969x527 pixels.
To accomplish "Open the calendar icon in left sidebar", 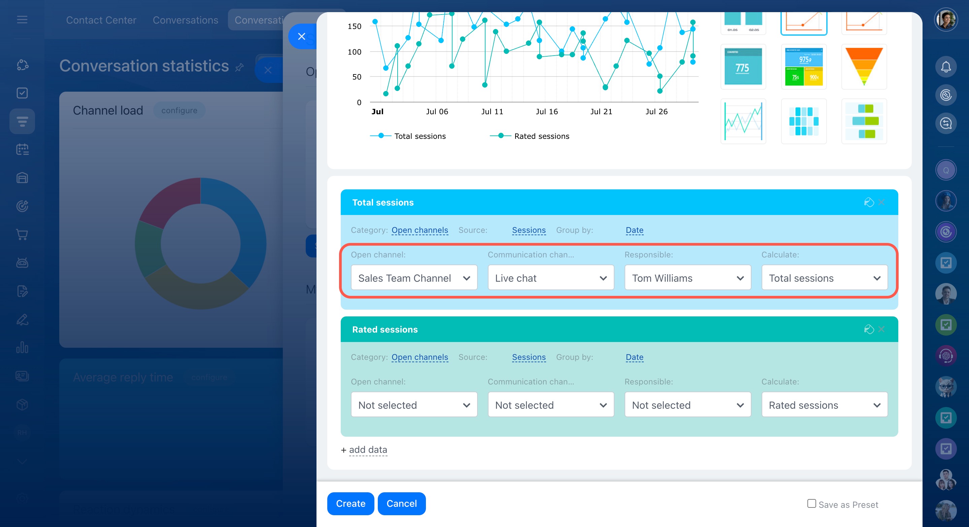I will coord(22,150).
